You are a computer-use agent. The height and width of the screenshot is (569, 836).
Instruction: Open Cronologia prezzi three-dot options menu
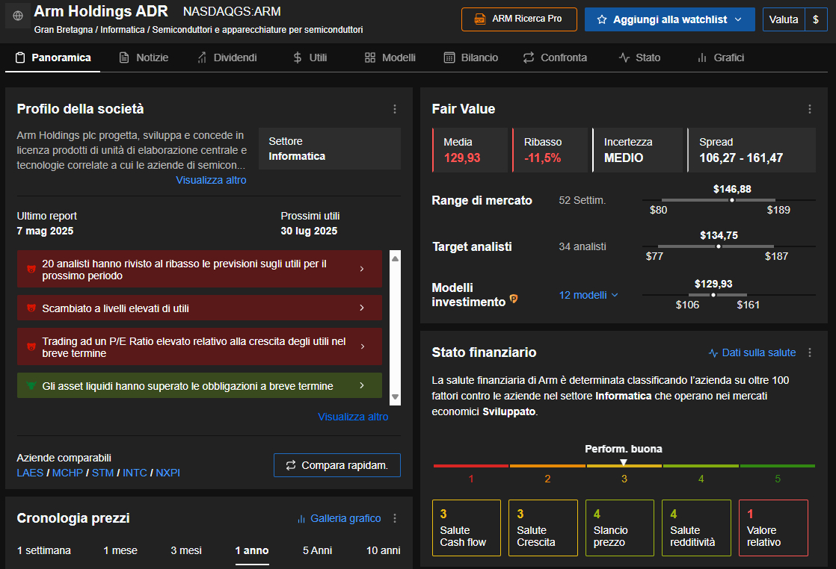click(395, 518)
